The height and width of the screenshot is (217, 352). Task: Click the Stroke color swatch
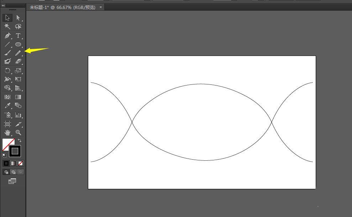15,151
